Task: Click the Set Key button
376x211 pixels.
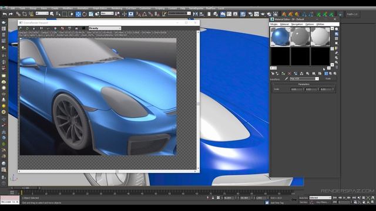Action: click(x=304, y=202)
